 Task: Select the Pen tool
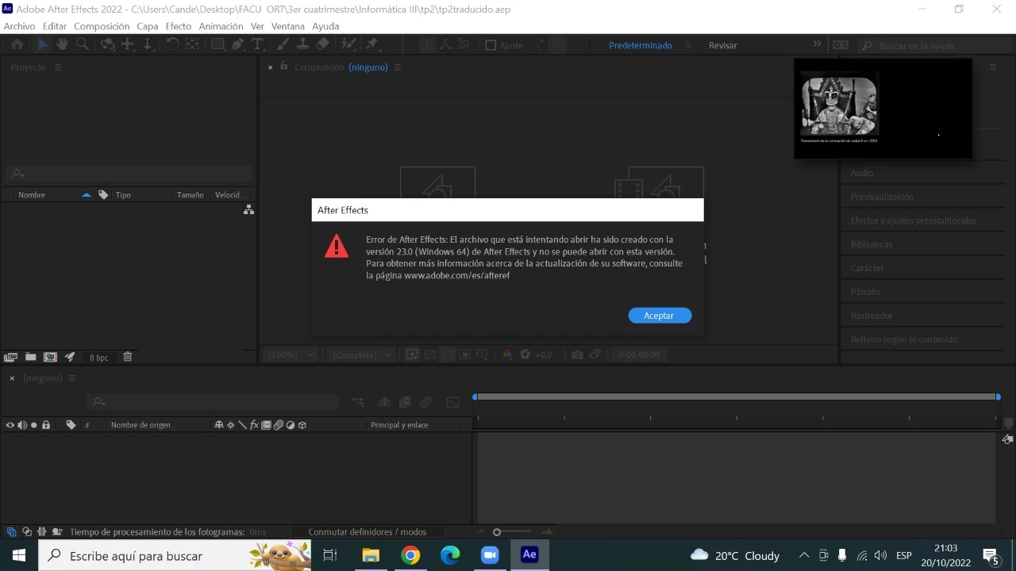(x=237, y=44)
